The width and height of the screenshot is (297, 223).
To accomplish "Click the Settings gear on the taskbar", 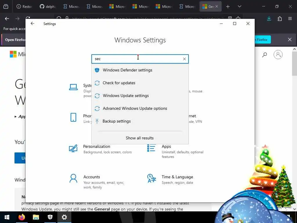I will pos(64,217).
